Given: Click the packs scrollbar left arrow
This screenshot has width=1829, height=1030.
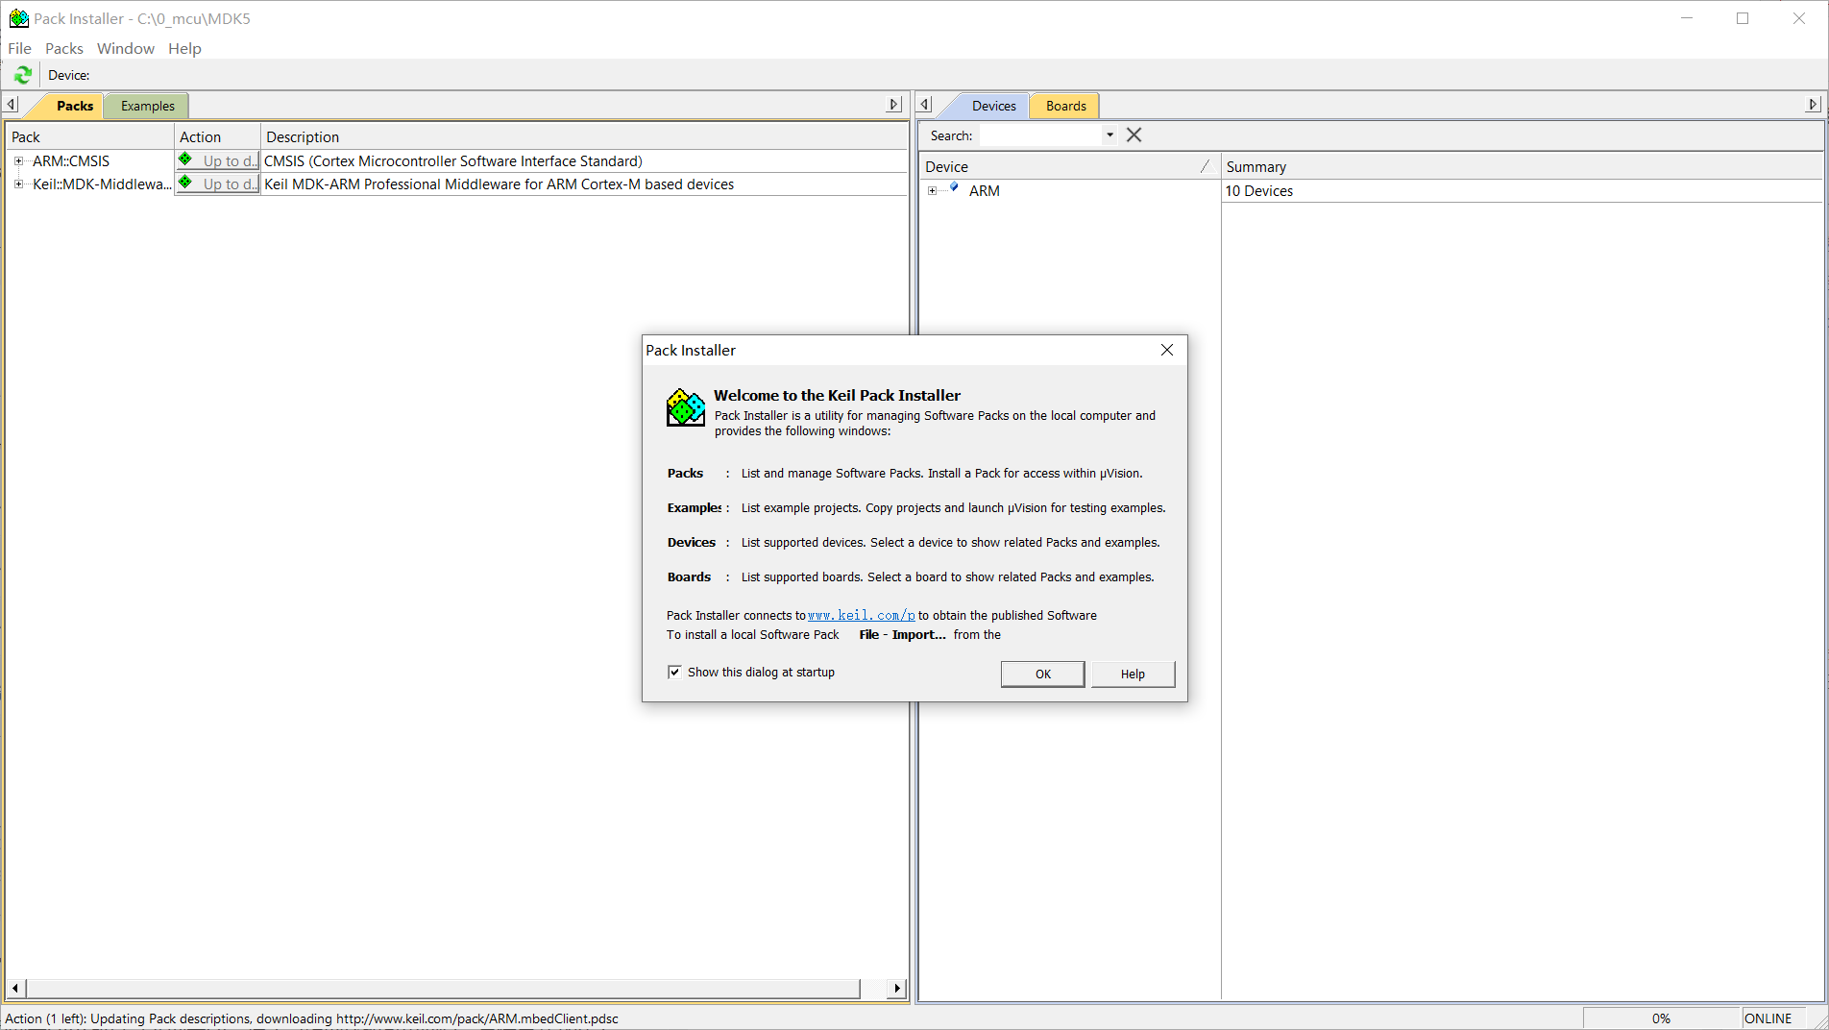Looking at the screenshot, I should click(15, 989).
